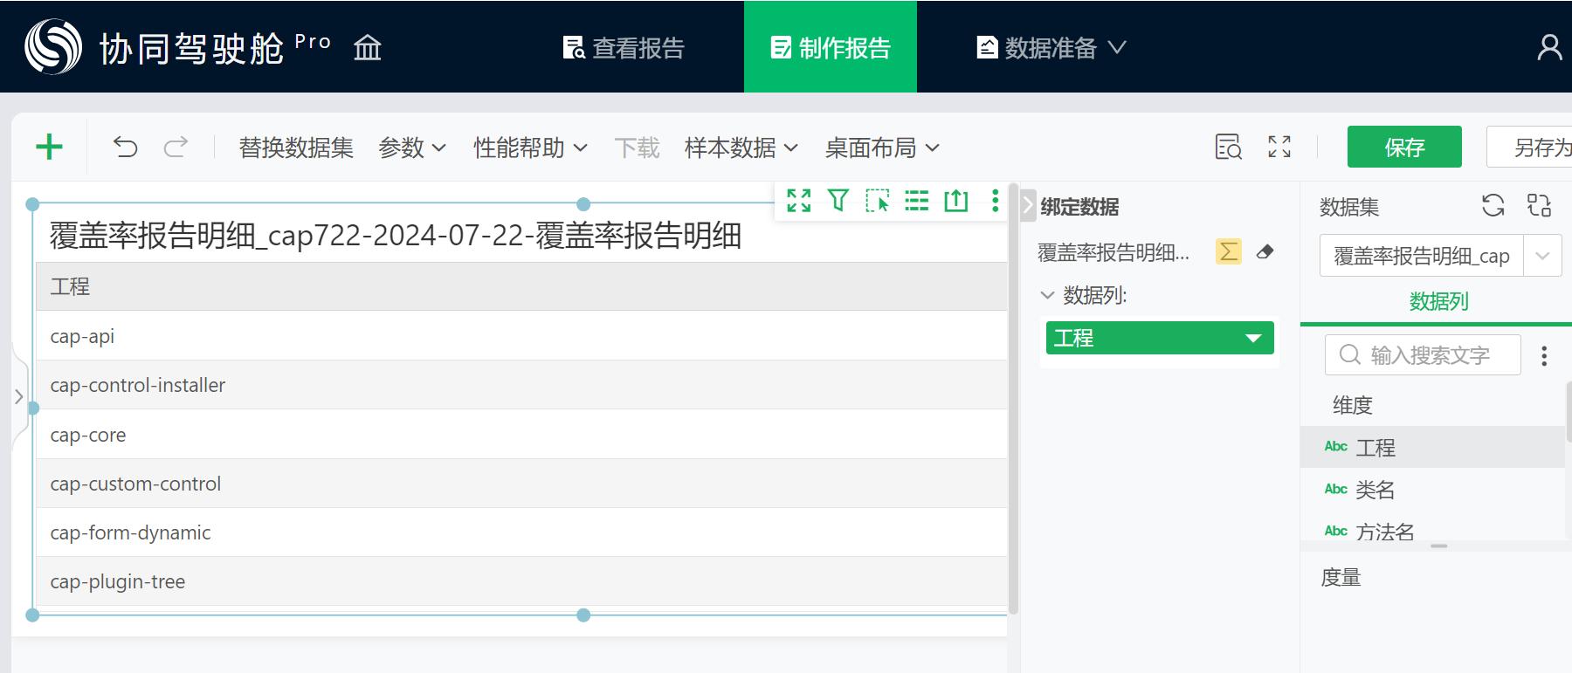Click the preview report icon

[1228, 147]
